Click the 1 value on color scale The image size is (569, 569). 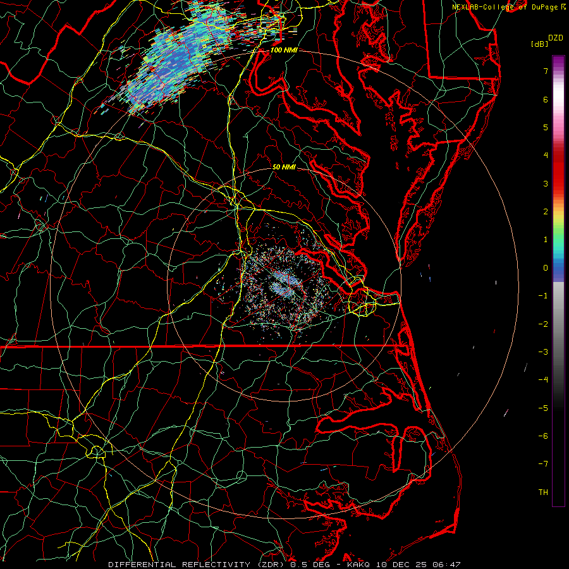(x=546, y=240)
